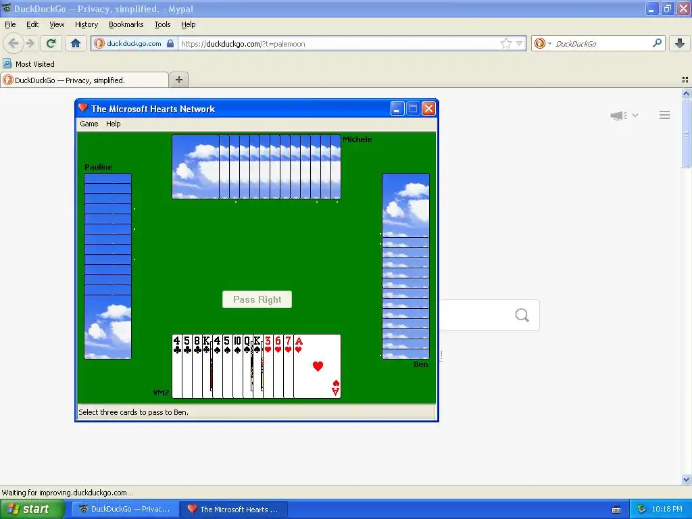Screen dimensions: 692x519
Task: Select the 4 of clubs card
Action: [177, 366]
